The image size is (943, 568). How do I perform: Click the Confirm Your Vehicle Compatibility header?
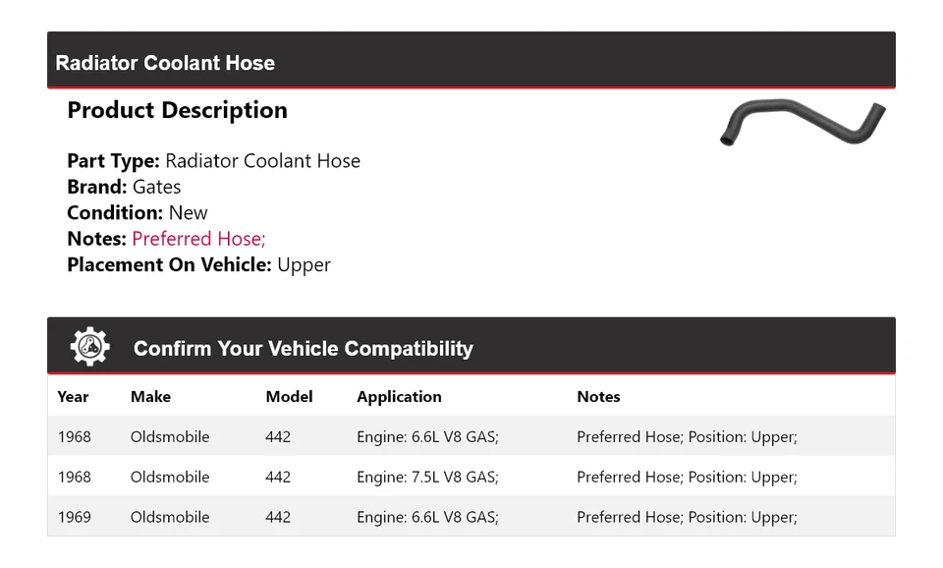coord(303,349)
